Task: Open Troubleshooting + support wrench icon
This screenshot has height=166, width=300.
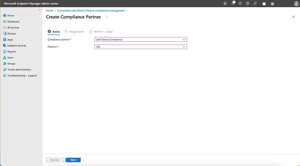Action: tap(4, 76)
